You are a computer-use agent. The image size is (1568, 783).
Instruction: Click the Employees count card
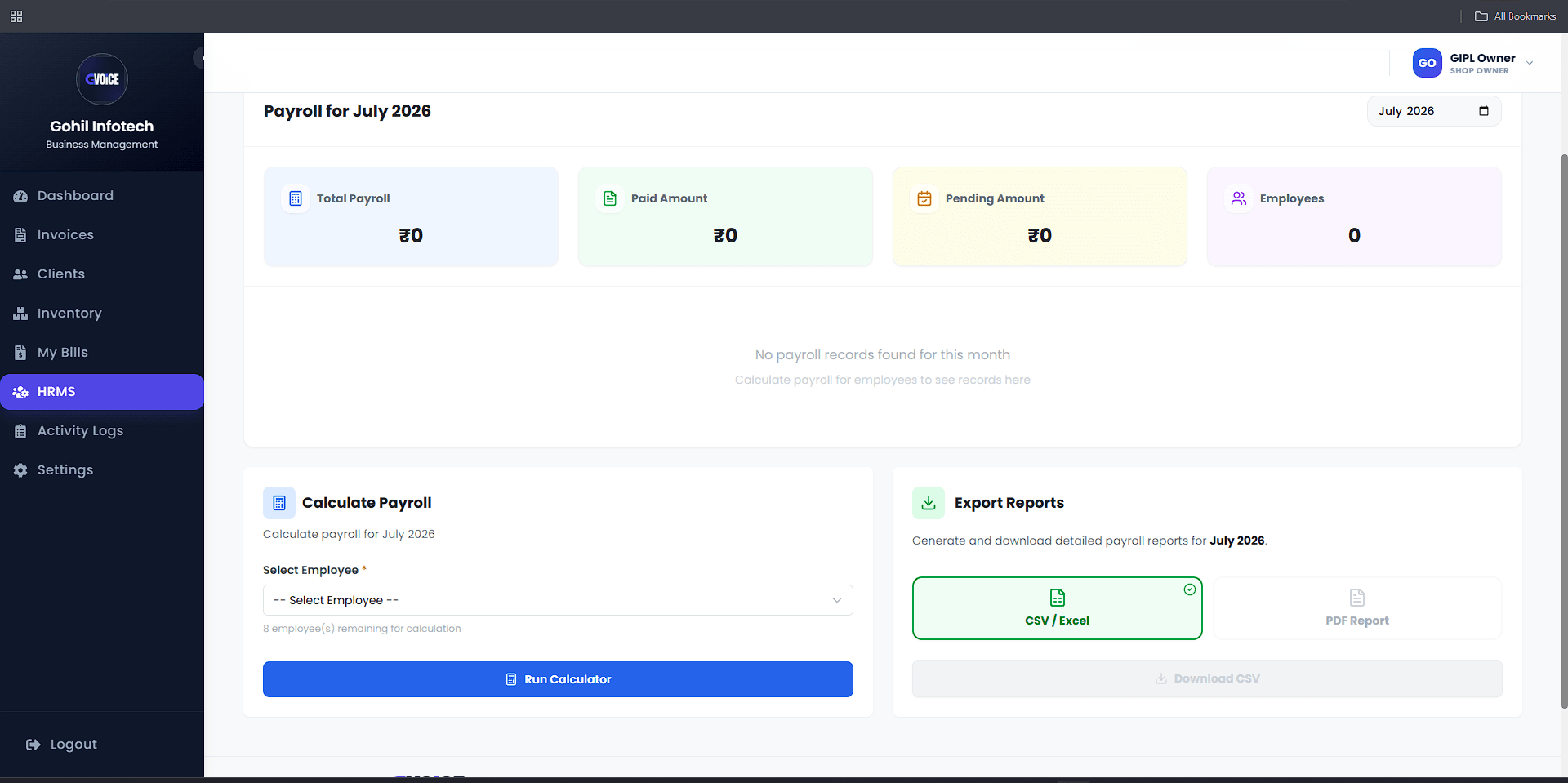coord(1354,217)
